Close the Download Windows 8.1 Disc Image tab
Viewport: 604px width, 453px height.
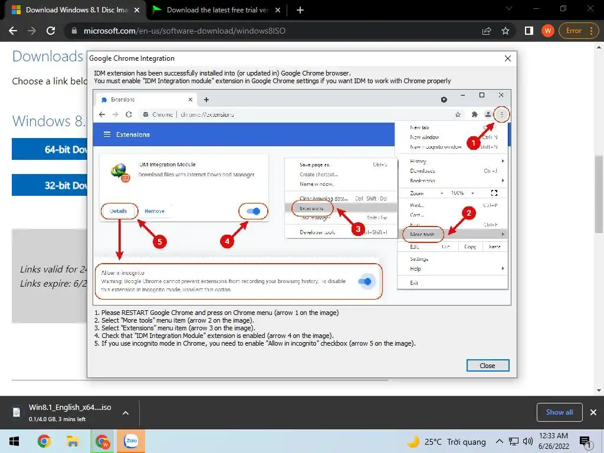[x=137, y=10]
